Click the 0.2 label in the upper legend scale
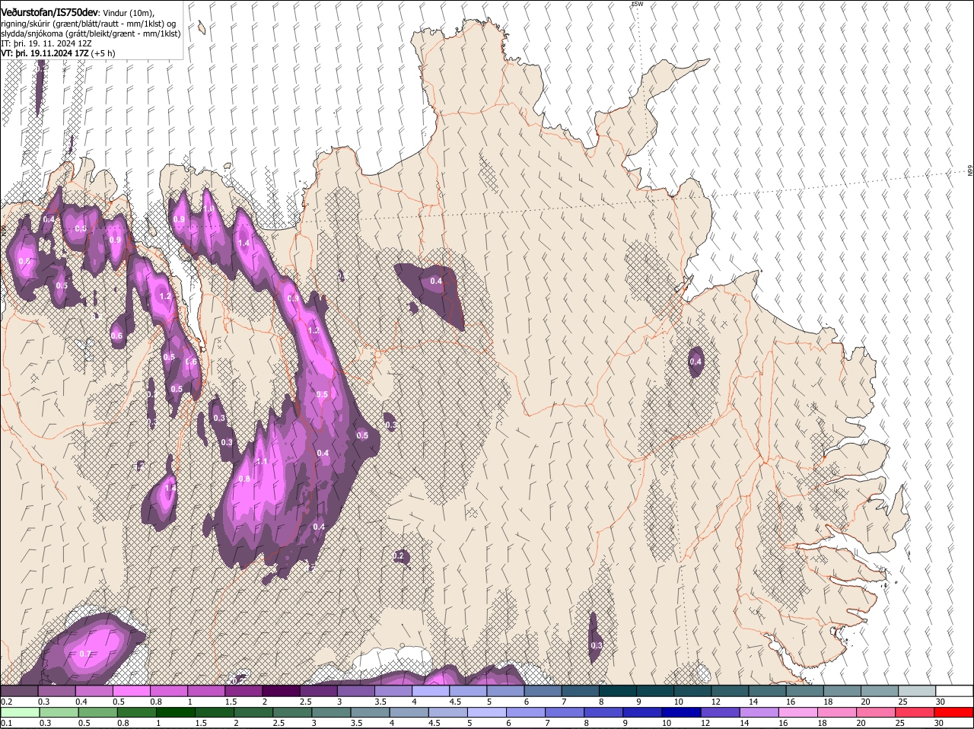974x729 pixels. [x=6, y=702]
